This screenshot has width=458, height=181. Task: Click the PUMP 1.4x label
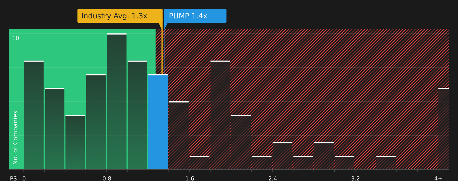click(195, 16)
